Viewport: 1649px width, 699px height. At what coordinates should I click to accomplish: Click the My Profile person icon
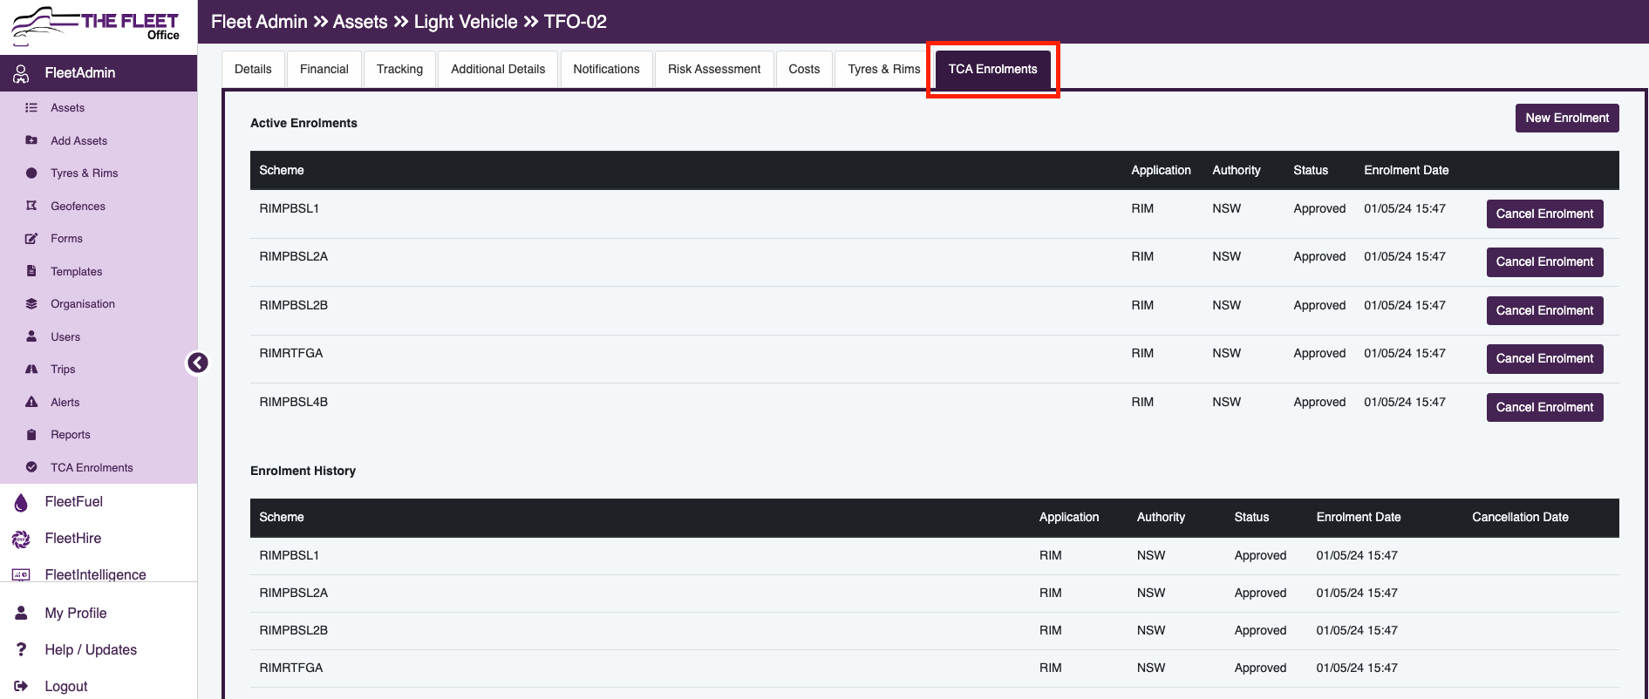coord(21,614)
